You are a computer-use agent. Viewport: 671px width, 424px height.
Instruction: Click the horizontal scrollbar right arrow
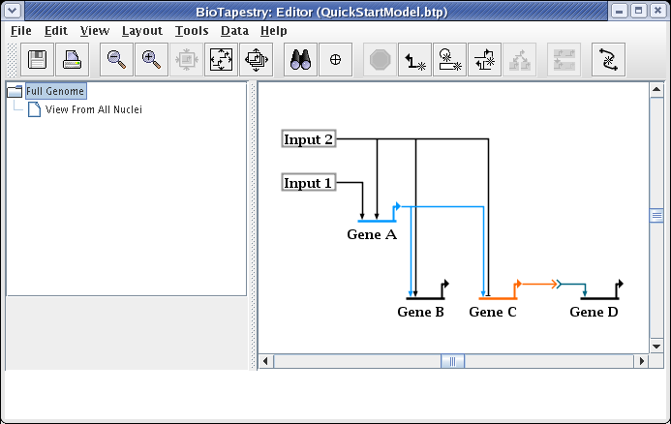pos(641,361)
